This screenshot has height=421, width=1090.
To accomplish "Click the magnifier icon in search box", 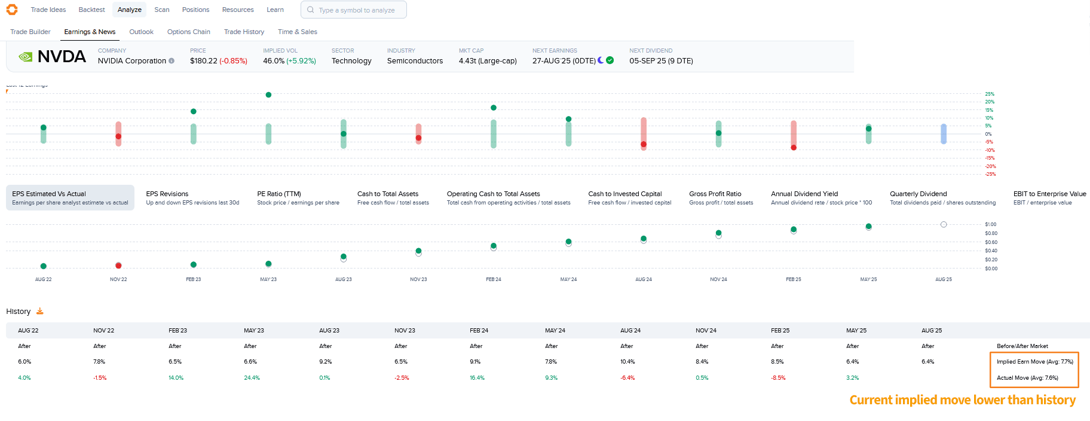I will (311, 10).
